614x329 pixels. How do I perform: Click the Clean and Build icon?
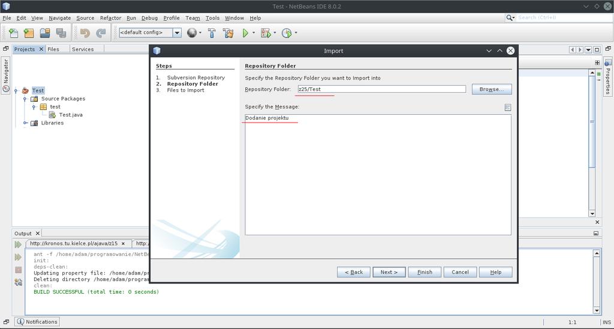(228, 33)
